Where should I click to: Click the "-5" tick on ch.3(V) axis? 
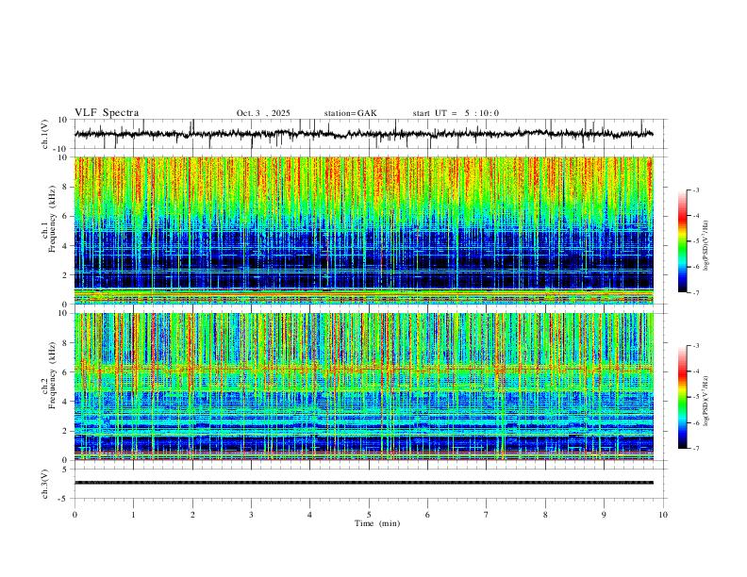pyautogui.click(x=64, y=499)
